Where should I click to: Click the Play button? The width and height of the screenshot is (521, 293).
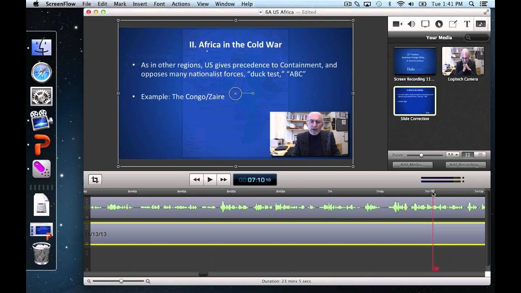click(210, 179)
